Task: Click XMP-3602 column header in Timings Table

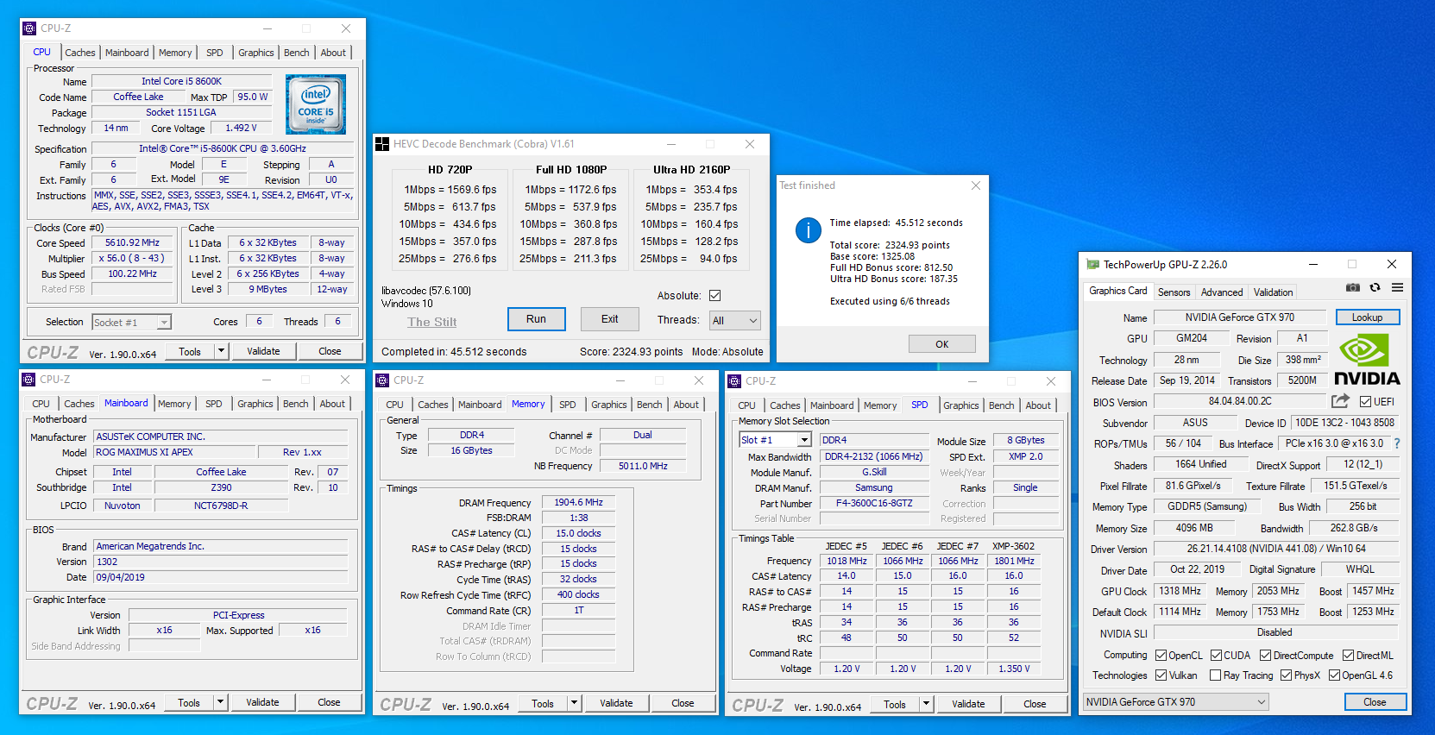Action: click(1014, 546)
